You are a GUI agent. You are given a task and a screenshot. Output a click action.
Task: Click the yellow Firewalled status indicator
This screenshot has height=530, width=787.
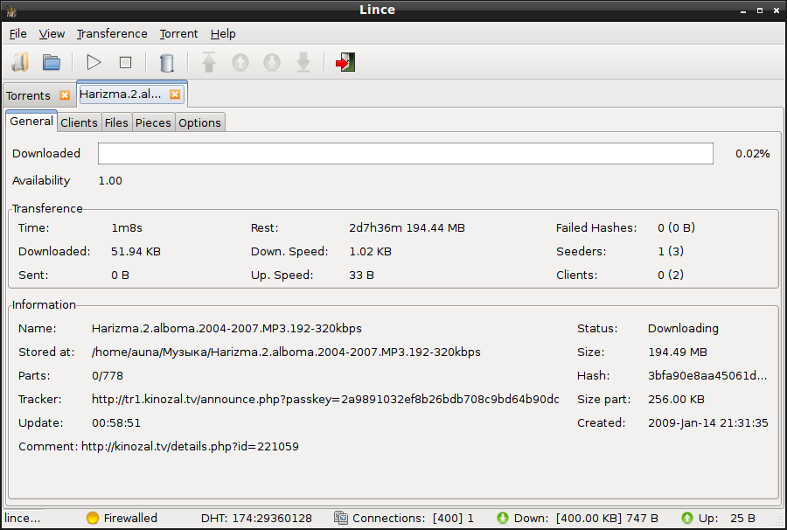pyautogui.click(x=93, y=518)
